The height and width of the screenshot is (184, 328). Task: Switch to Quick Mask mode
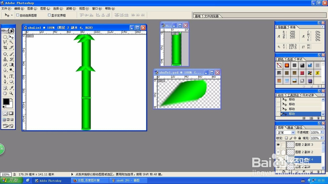point(11,113)
